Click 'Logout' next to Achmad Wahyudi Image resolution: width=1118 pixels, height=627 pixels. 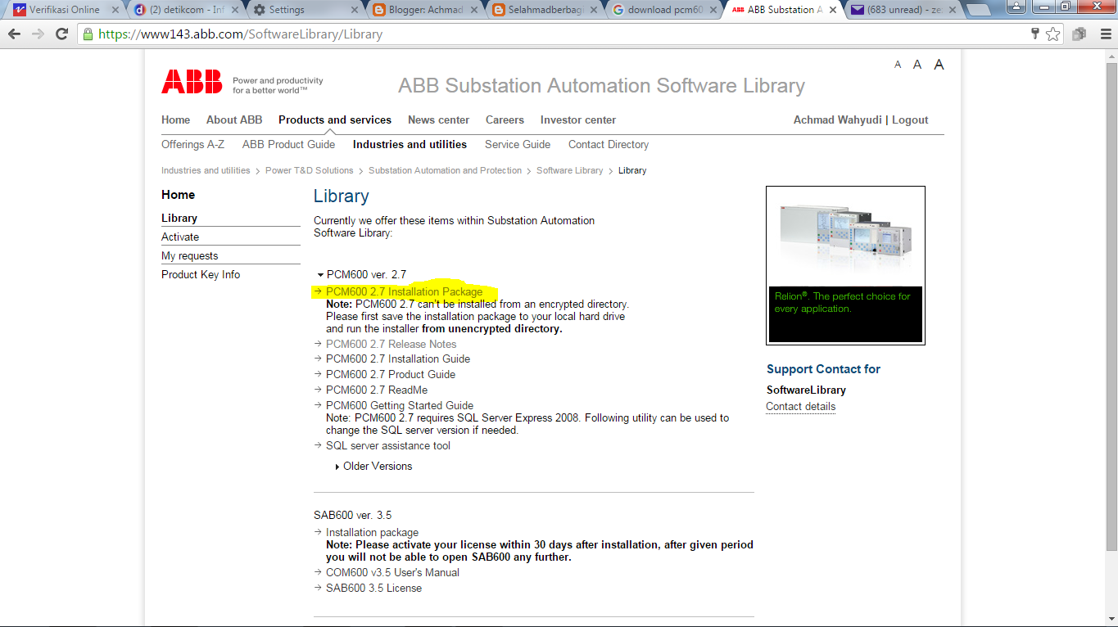[x=911, y=120]
